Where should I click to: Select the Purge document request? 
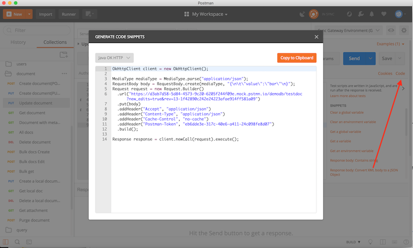click(36, 220)
